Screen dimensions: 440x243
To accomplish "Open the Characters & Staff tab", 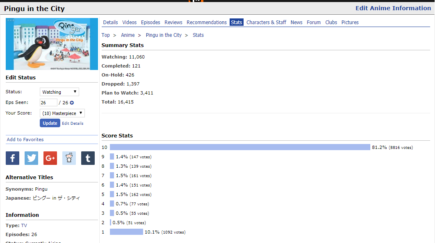I will (266, 22).
